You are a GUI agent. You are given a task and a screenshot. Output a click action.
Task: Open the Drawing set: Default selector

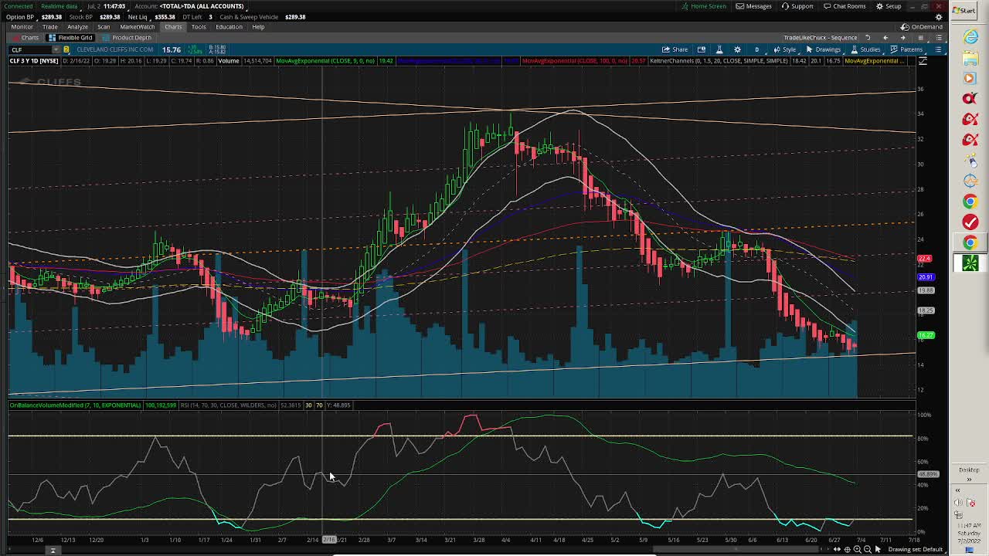916,549
